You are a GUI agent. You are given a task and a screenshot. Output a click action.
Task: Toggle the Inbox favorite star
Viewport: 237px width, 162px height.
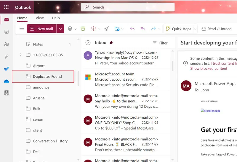coord(111,42)
